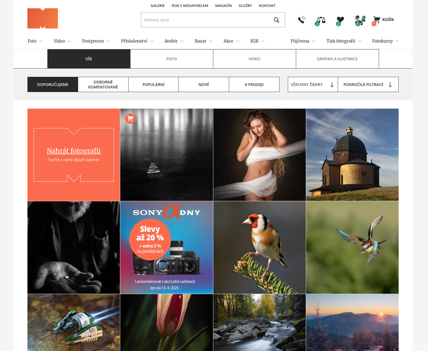Open the woman in white fabric photo
428x351 pixels.
pyautogui.click(x=260, y=155)
